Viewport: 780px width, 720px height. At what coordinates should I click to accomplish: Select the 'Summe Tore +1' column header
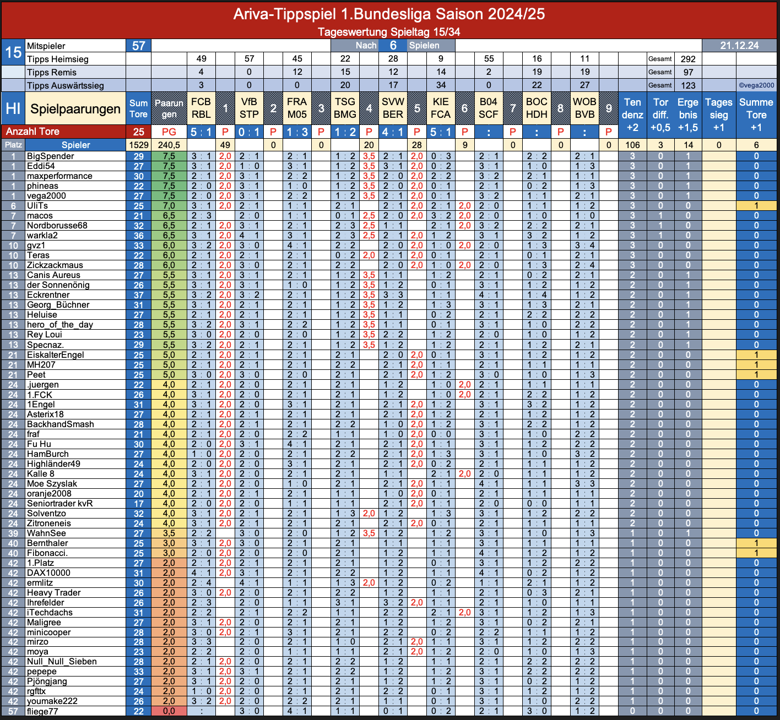(756, 115)
